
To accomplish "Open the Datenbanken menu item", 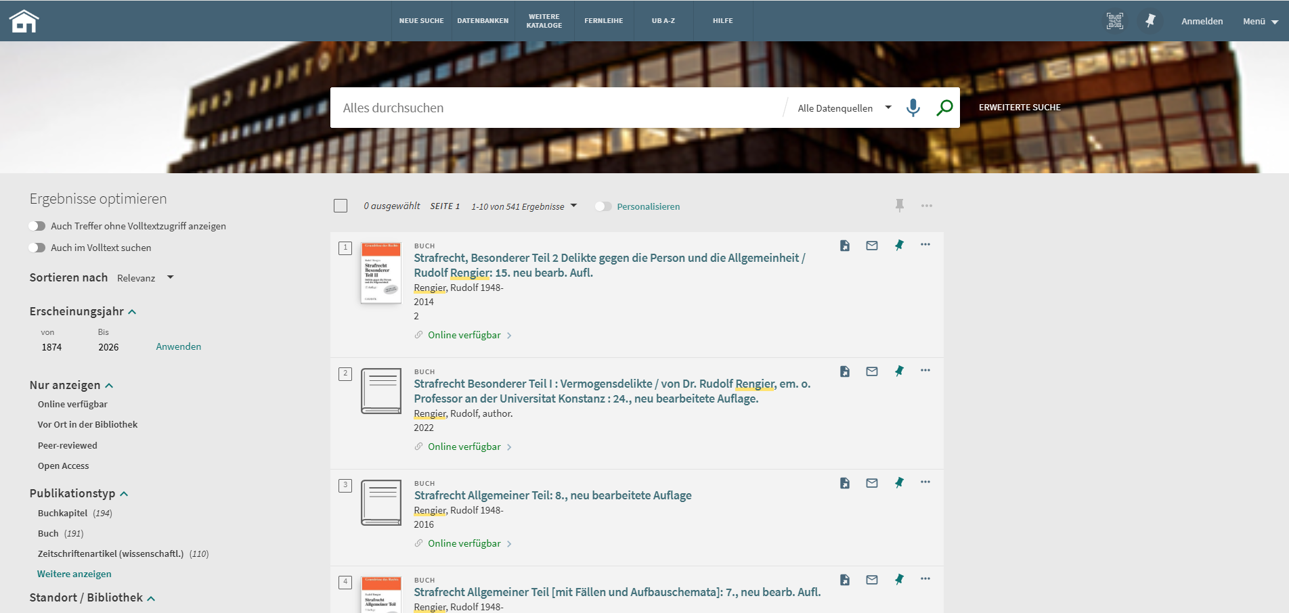I will coord(483,21).
